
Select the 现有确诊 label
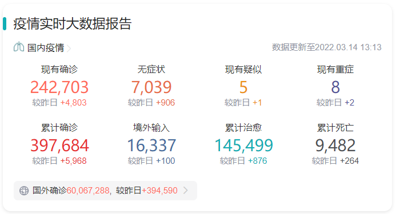tap(59, 70)
